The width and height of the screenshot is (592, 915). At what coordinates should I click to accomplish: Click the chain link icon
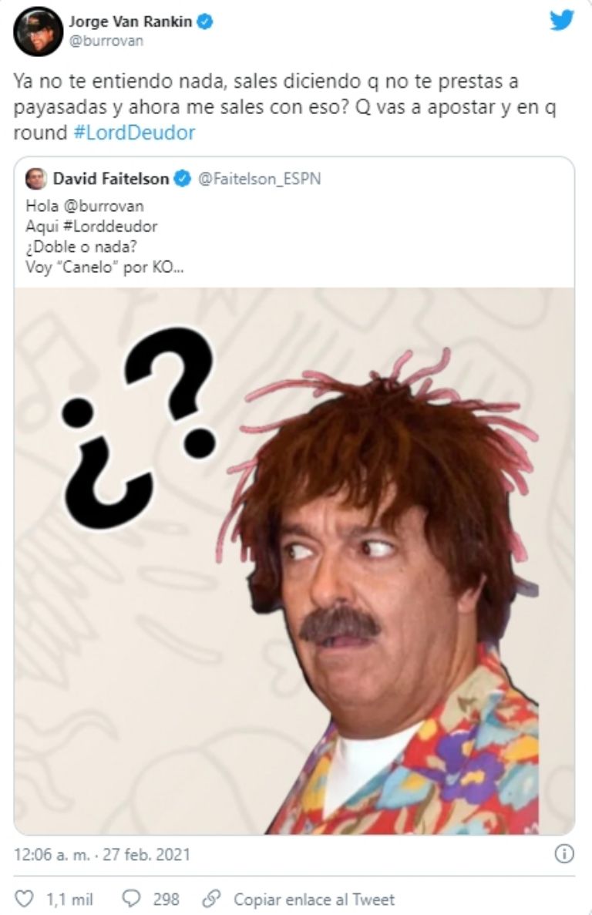pyautogui.click(x=212, y=899)
